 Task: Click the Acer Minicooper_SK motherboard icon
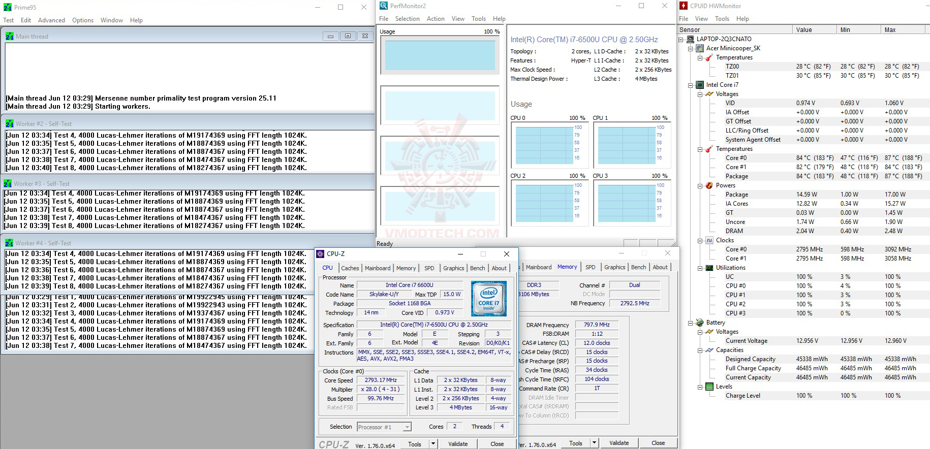coord(700,48)
